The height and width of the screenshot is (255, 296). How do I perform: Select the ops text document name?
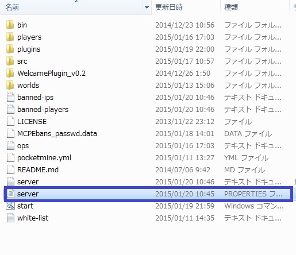click(x=23, y=146)
